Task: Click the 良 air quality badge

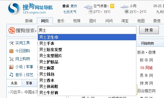Action: coord(112,6)
